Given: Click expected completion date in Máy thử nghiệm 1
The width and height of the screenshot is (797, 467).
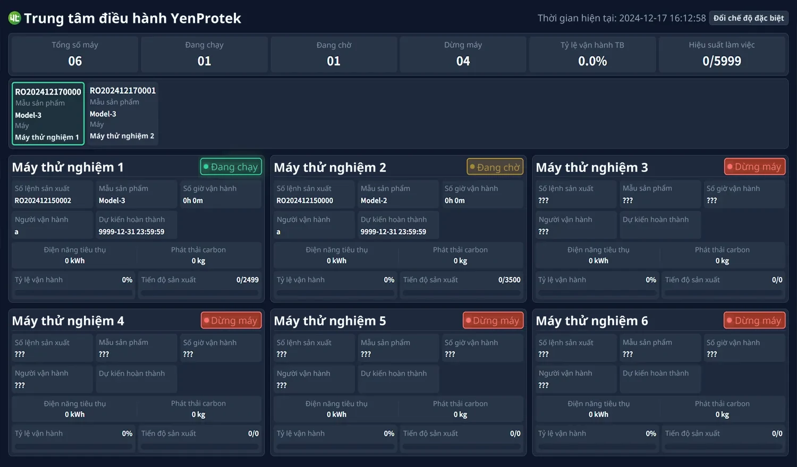Looking at the screenshot, I should coord(131,232).
